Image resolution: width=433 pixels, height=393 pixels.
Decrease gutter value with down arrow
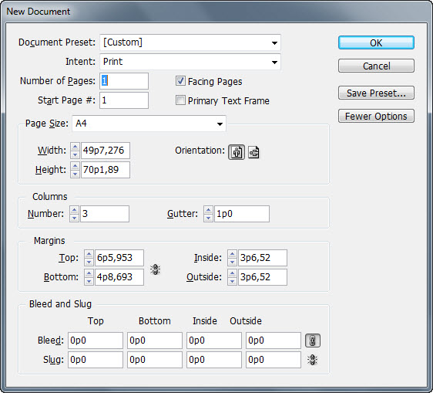[208, 218]
